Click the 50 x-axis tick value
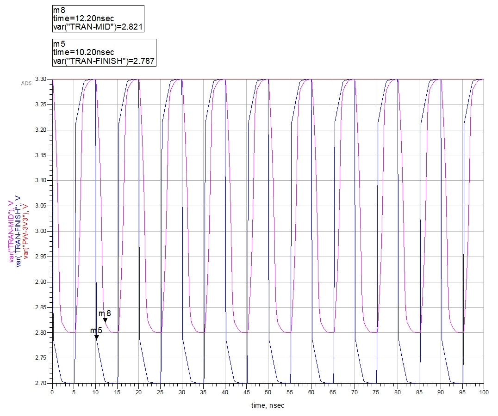The width and height of the screenshot is (498, 416). point(268,392)
